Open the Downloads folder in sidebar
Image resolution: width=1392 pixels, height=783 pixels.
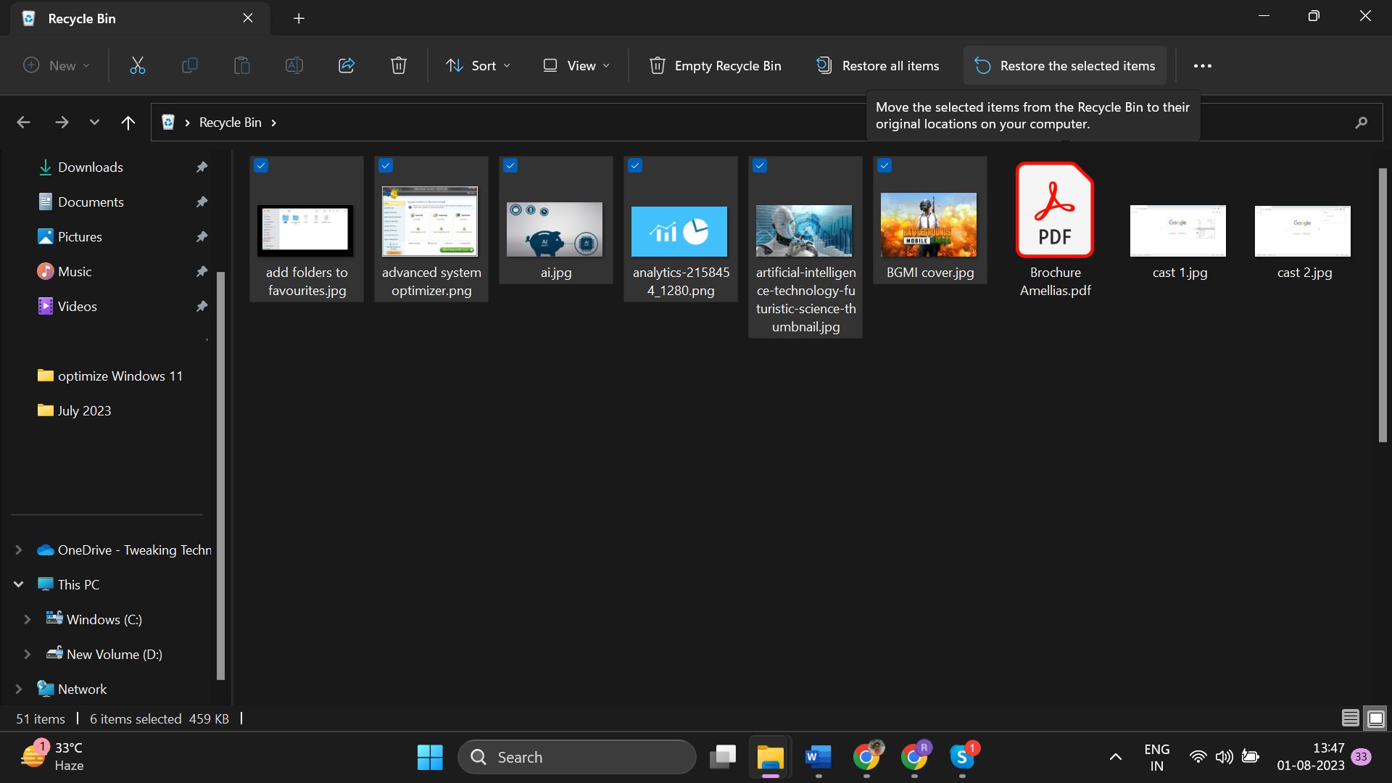(91, 167)
